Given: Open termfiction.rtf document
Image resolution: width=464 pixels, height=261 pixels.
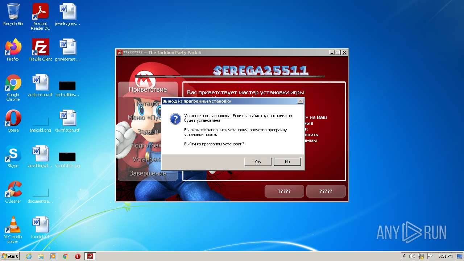Looking at the screenshot, I should pyautogui.click(x=67, y=121).
